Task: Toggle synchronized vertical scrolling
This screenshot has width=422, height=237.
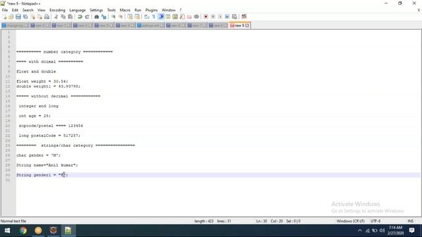Action: click(130, 16)
